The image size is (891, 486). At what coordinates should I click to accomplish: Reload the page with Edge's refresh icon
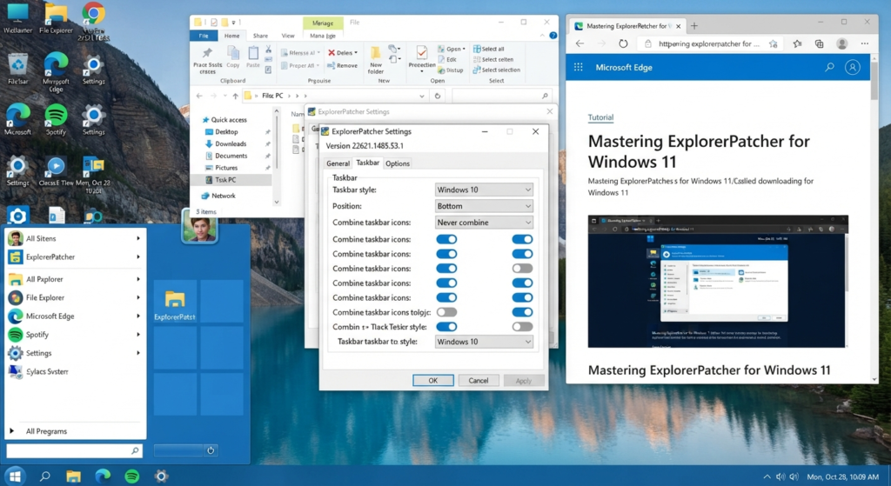(623, 43)
